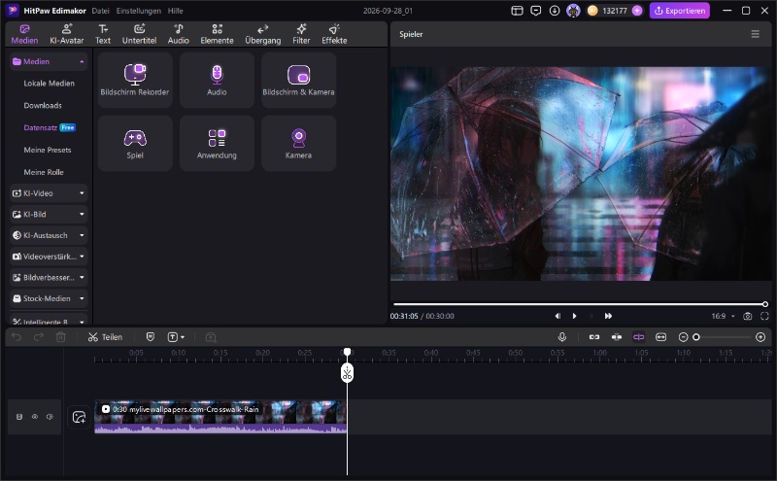Screen dimensions: 777x481
Task: Take a snapshot with the camera icon
Action: pos(748,316)
